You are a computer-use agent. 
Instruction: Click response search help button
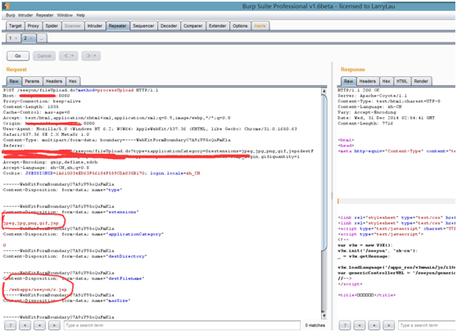tap(345, 325)
